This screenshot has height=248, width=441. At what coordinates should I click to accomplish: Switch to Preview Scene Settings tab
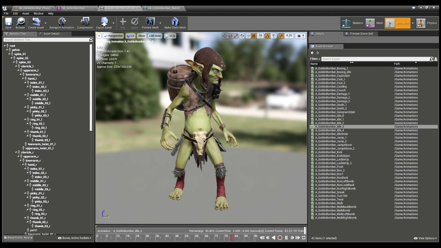click(x=361, y=34)
